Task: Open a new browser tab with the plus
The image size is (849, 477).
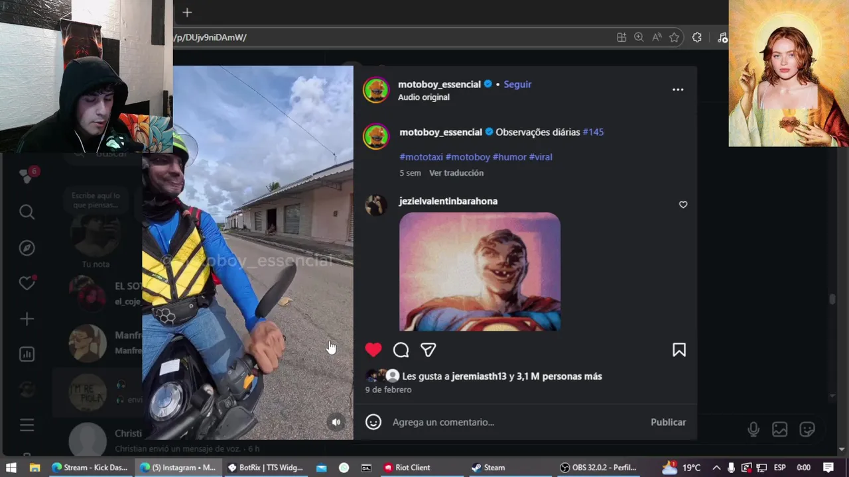Action: 187,13
